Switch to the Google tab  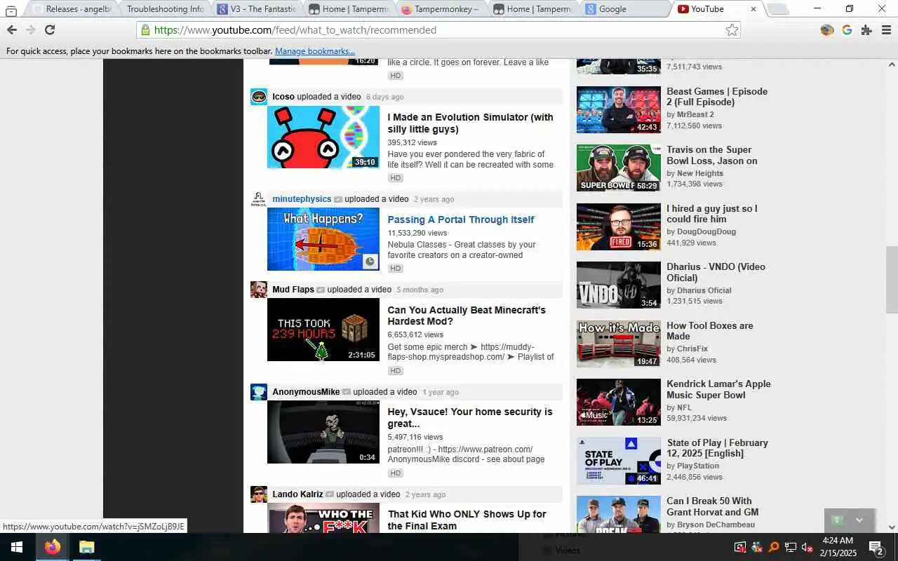tap(626, 9)
